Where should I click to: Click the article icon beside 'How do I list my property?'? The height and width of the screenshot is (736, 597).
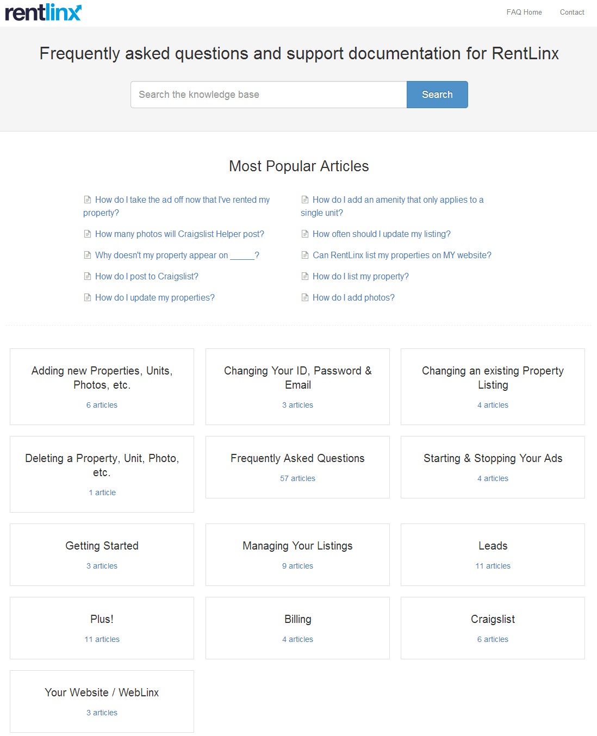click(x=304, y=276)
